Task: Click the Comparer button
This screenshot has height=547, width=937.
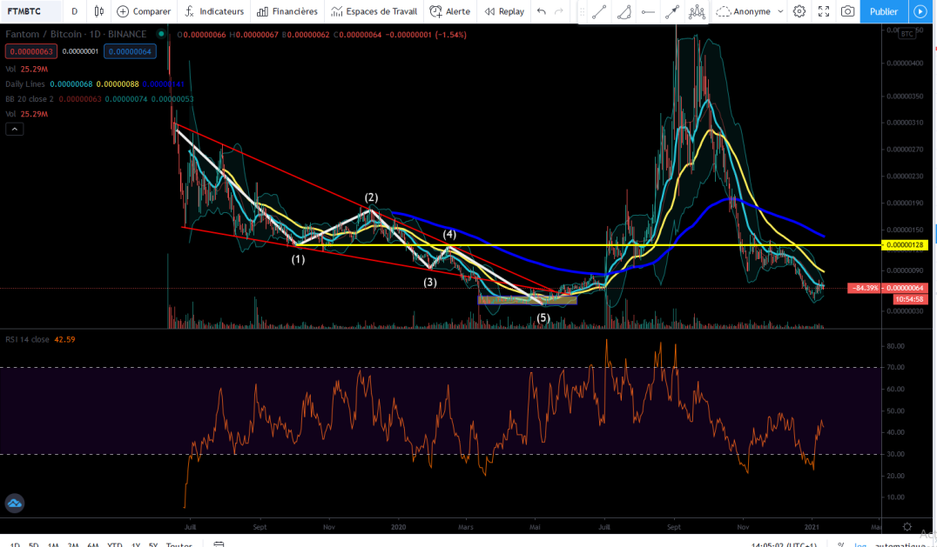Action: (144, 11)
